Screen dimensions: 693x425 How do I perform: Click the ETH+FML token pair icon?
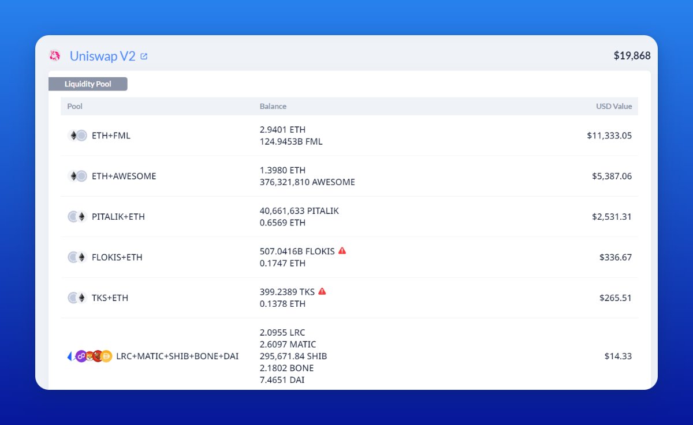pos(77,136)
